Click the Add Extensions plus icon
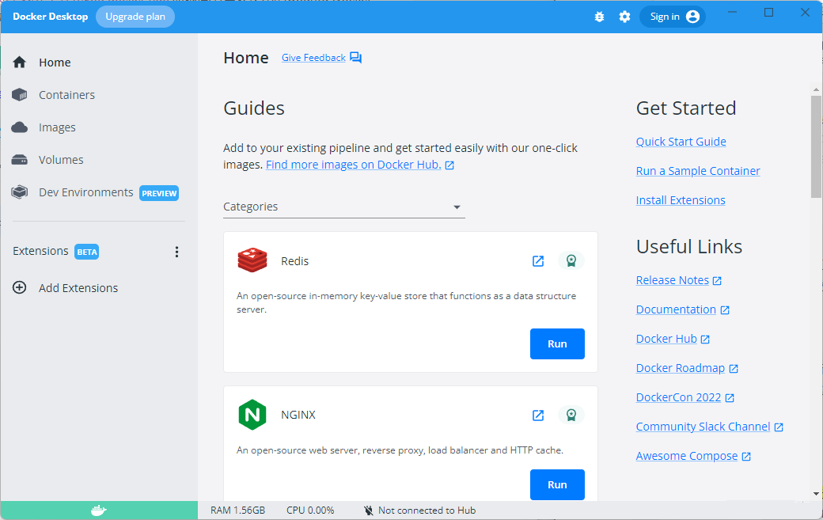823x520 pixels. pos(20,287)
